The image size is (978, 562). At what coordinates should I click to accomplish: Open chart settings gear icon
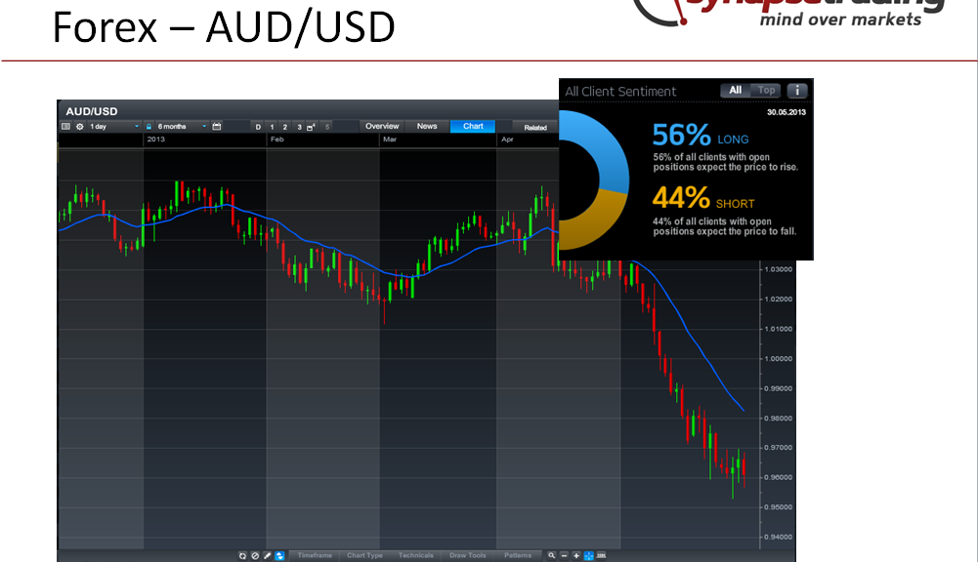(79, 127)
